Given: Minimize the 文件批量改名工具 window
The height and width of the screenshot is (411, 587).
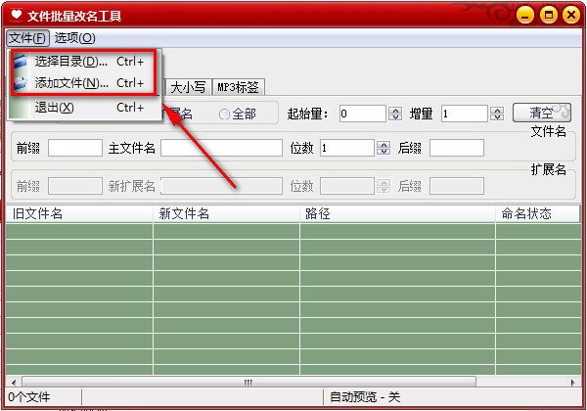Looking at the screenshot, I should point(525,15).
